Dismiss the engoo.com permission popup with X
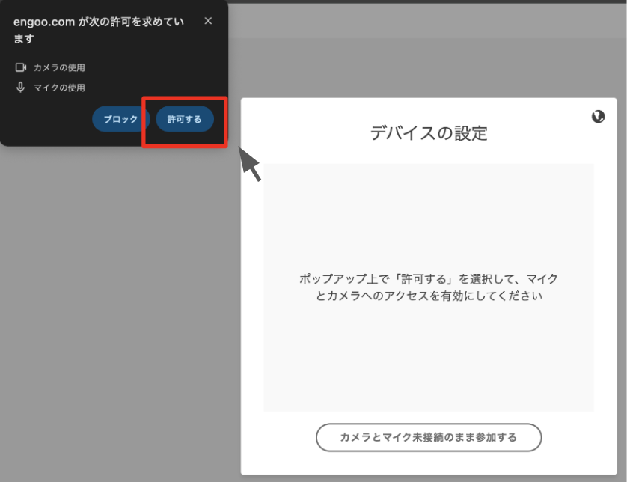The height and width of the screenshot is (482, 627). click(x=208, y=21)
